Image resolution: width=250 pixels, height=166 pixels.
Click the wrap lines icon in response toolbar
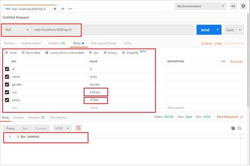click(78, 128)
